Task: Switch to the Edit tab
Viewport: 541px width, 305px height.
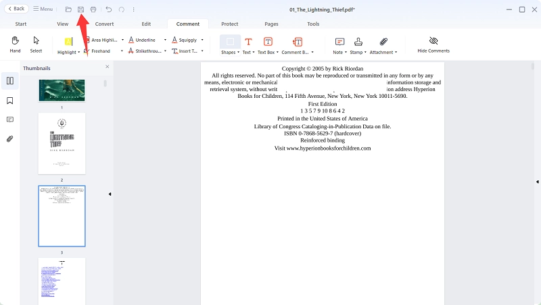Action: point(146,24)
